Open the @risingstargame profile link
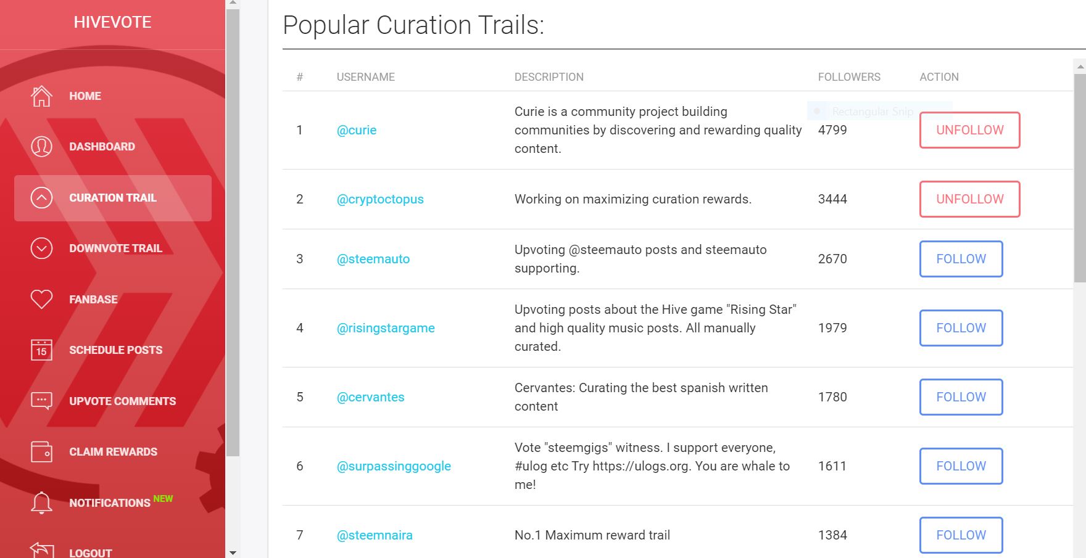Image resolution: width=1086 pixels, height=558 pixels. 386,328
